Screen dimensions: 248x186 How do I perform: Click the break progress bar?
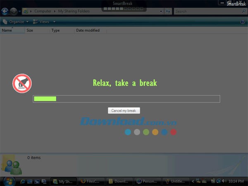[126, 99]
